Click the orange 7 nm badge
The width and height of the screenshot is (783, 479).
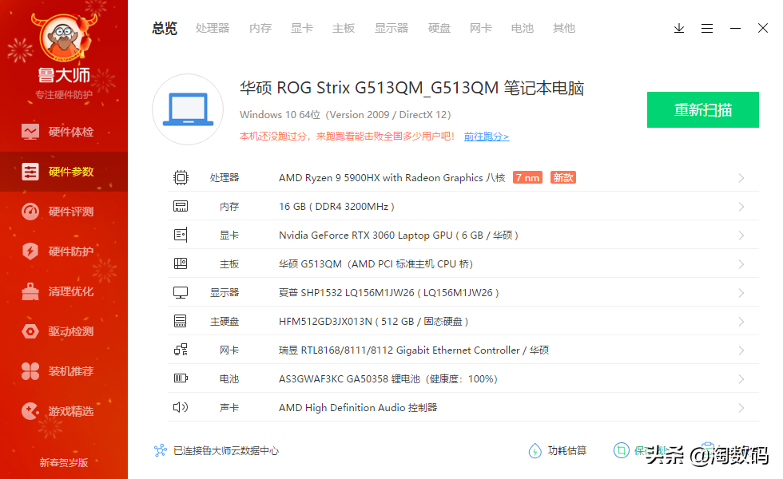click(x=528, y=177)
